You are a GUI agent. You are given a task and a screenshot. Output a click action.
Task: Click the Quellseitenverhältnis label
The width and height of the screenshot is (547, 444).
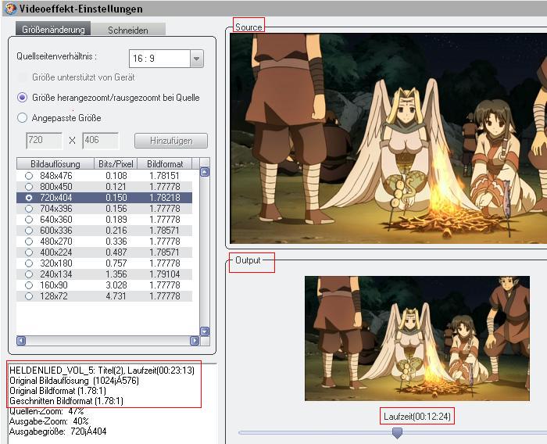tap(56, 56)
